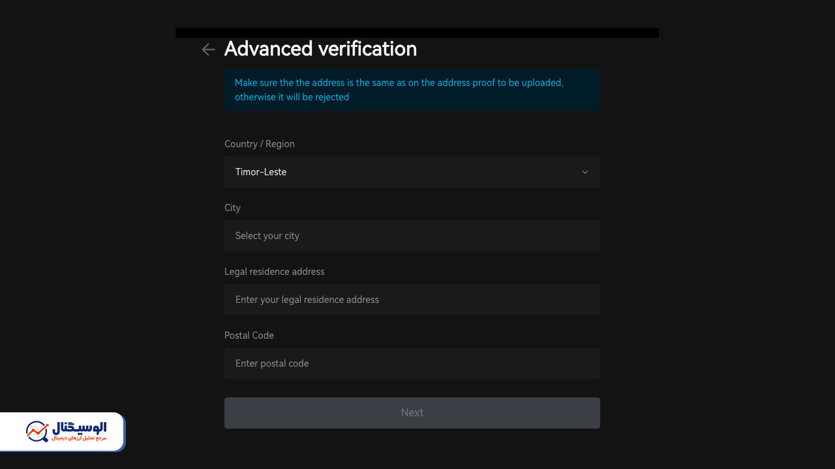Screen dimensions: 835x469
Task: Focus the legal residence address input
Action: 412,300
